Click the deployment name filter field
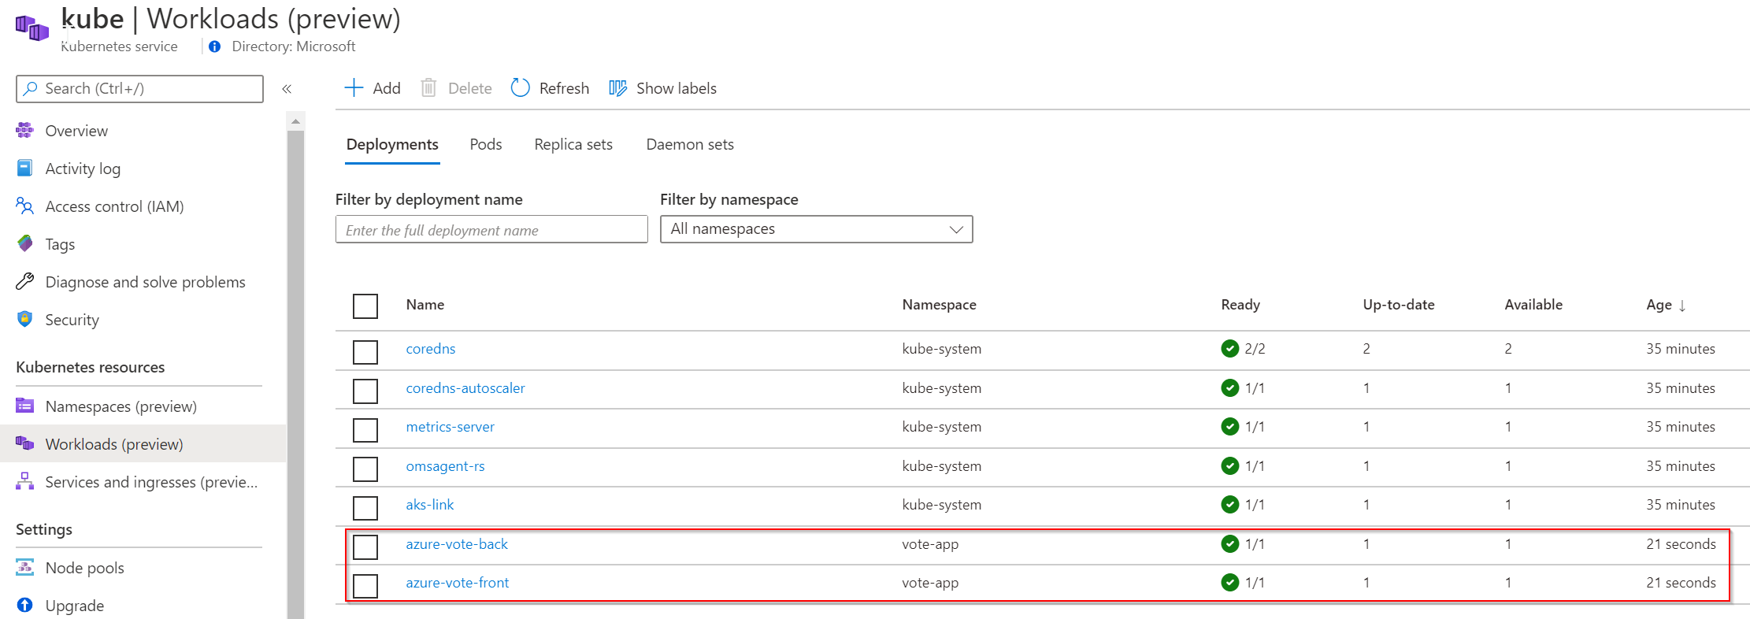Viewport: 1750px width, 619px height. (x=491, y=229)
